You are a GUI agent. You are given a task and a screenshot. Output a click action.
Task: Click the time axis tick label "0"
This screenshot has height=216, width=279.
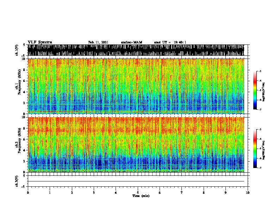point(28,193)
